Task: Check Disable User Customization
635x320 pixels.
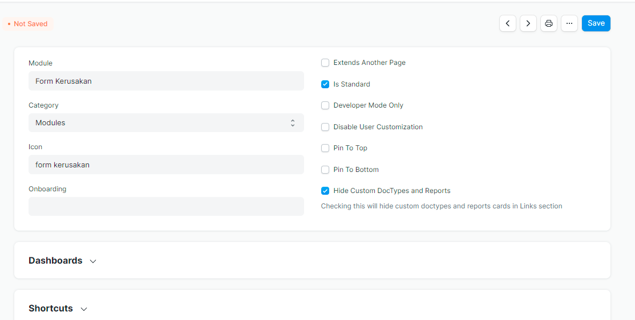Action: pos(325,127)
